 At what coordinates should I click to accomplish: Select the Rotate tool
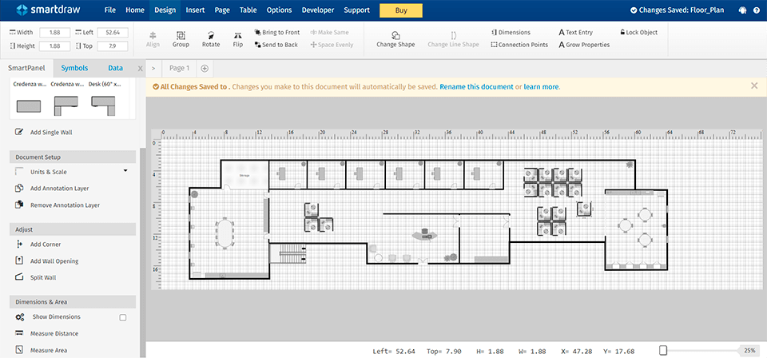[211, 39]
